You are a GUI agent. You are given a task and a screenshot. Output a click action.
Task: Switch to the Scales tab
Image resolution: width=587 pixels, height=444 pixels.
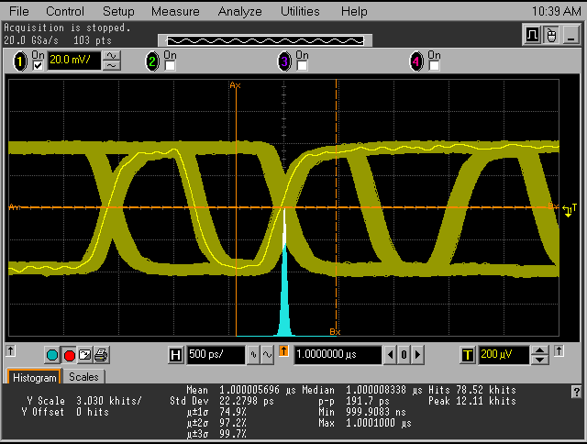click(83, 377)
